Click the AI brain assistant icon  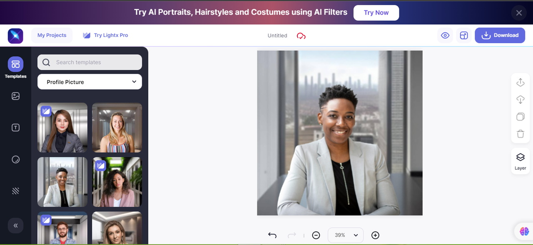pyautogui.click(x=524, y=231)
